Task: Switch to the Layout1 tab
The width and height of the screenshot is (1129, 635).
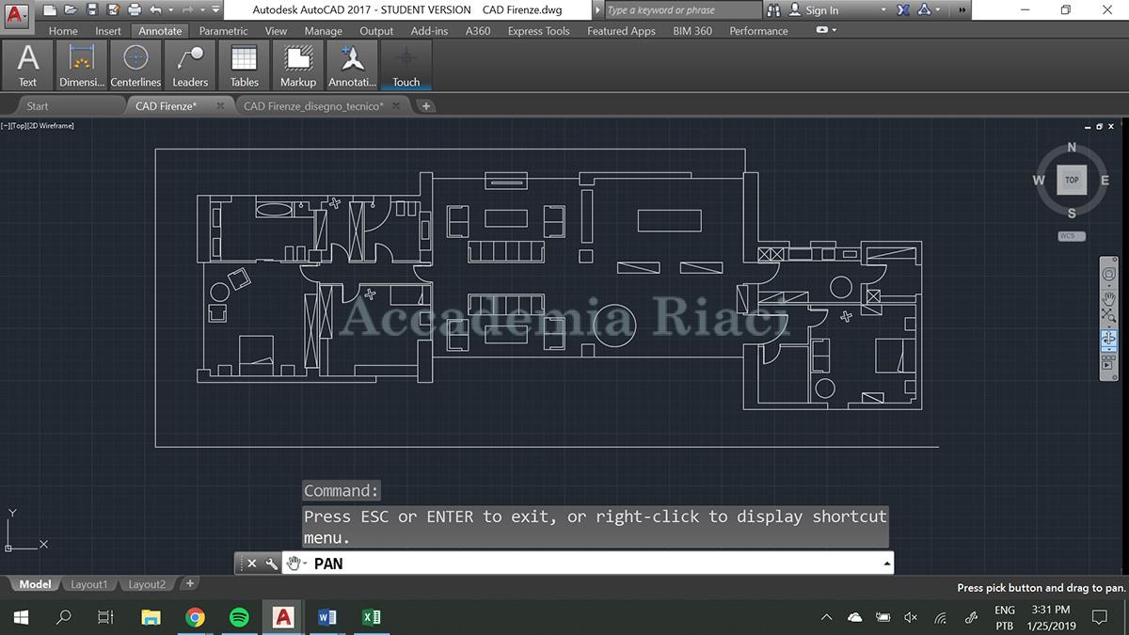Action: point(89,584)
